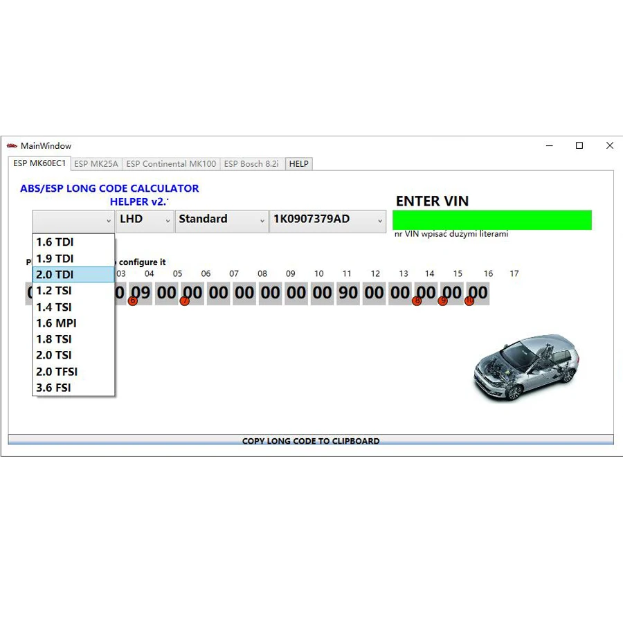This screenshot has width=623, height=623.
Task: Click the ENTER VIN heading
Action: pos(432,201)
